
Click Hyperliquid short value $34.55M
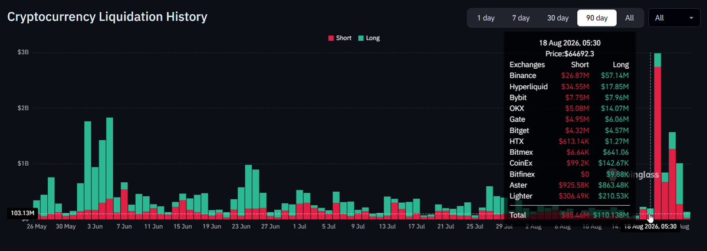click(x=575, y=86)
